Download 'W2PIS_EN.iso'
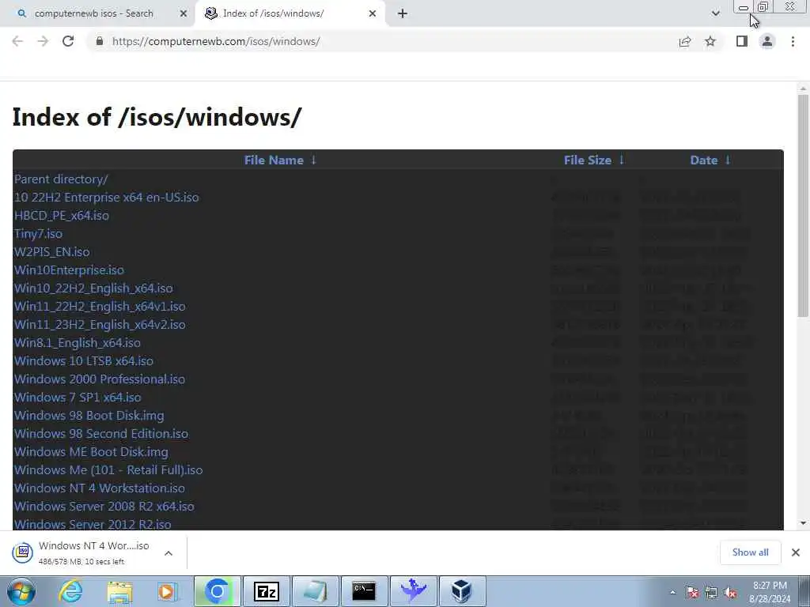Screen dimensions: 810x607 [x=51, y=252]
